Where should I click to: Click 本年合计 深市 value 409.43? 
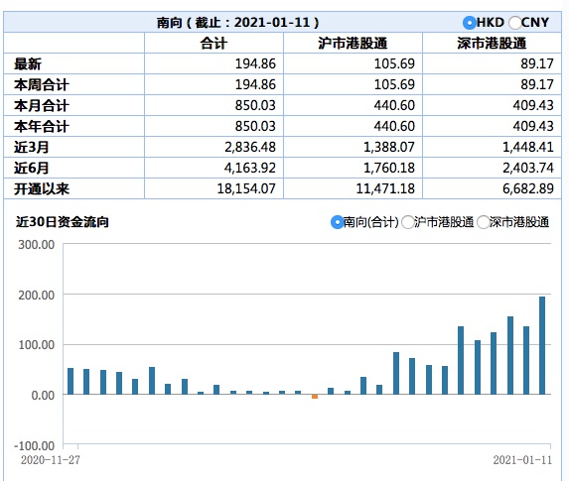click(x=533, y=126)
